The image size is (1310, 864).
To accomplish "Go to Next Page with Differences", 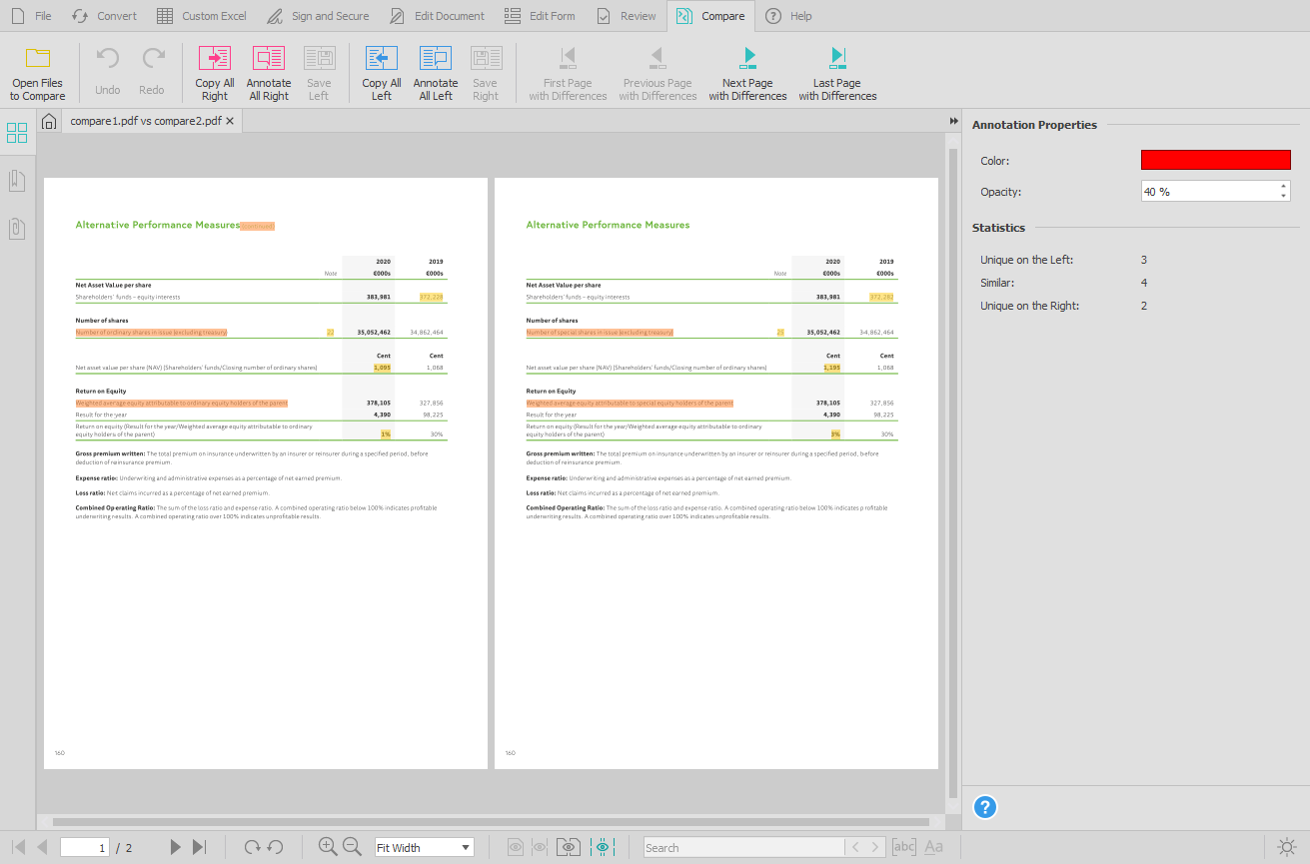I will tap(747, 71).
